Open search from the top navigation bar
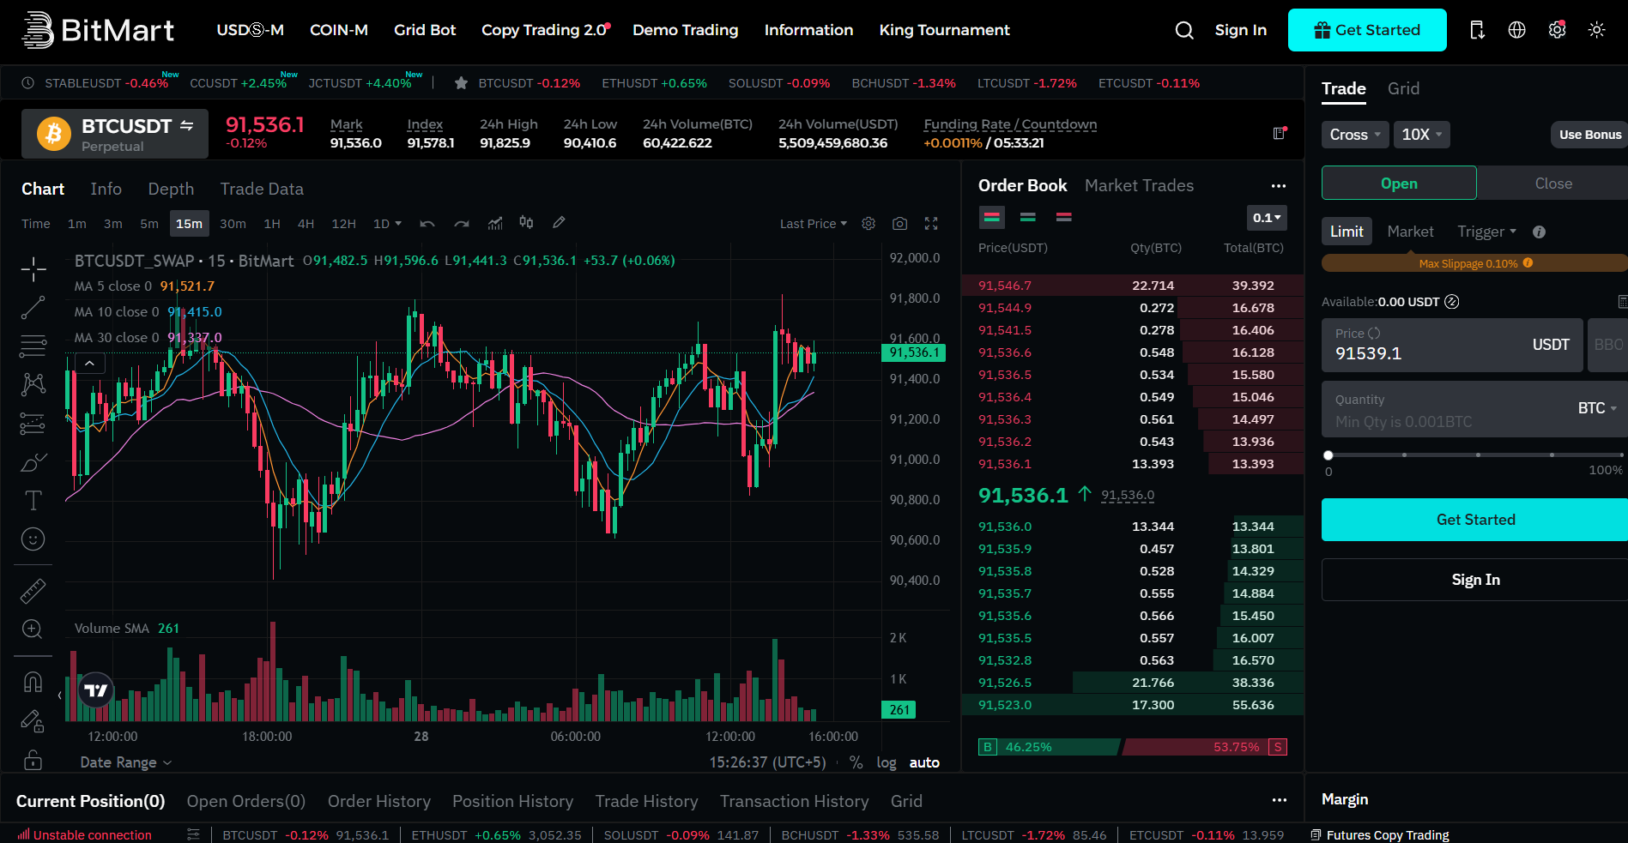The width and height of the screenshot is (1628, 843). [x=1184, y=30]
